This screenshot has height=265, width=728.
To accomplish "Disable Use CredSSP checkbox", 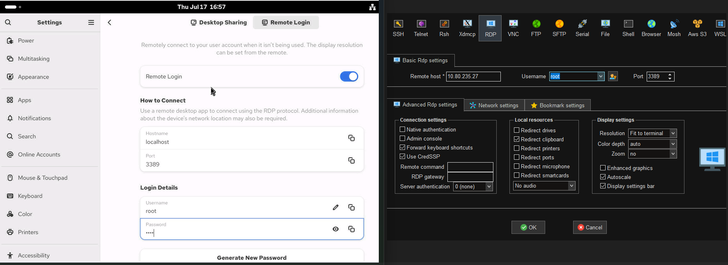I will [x=403, y=156].
